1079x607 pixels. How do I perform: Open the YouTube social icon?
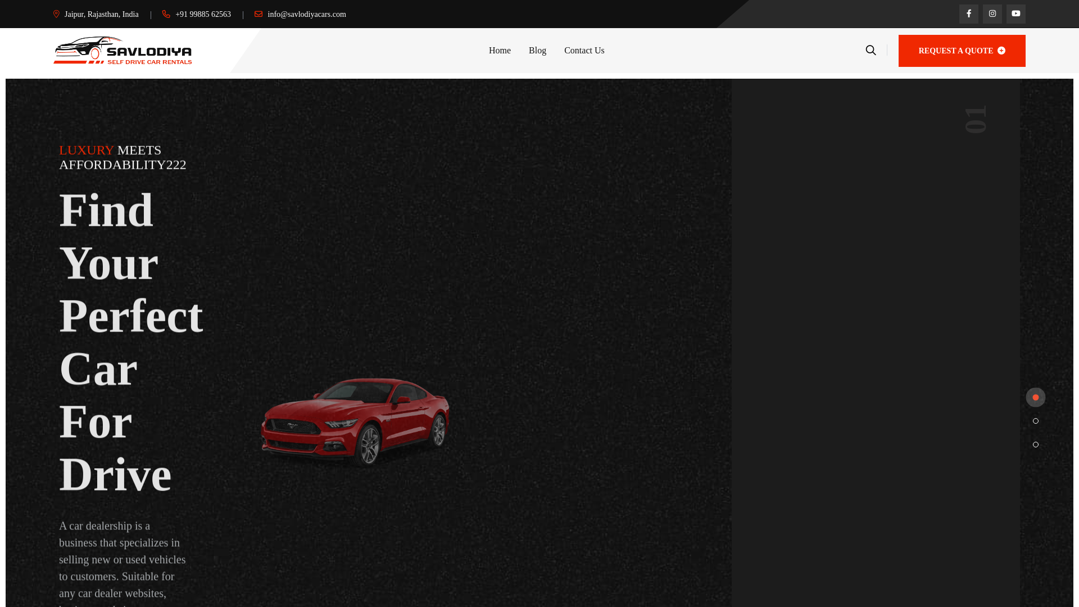[1015, 14]
